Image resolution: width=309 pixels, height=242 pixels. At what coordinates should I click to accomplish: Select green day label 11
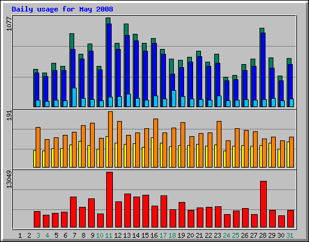(x=109, y=235)
